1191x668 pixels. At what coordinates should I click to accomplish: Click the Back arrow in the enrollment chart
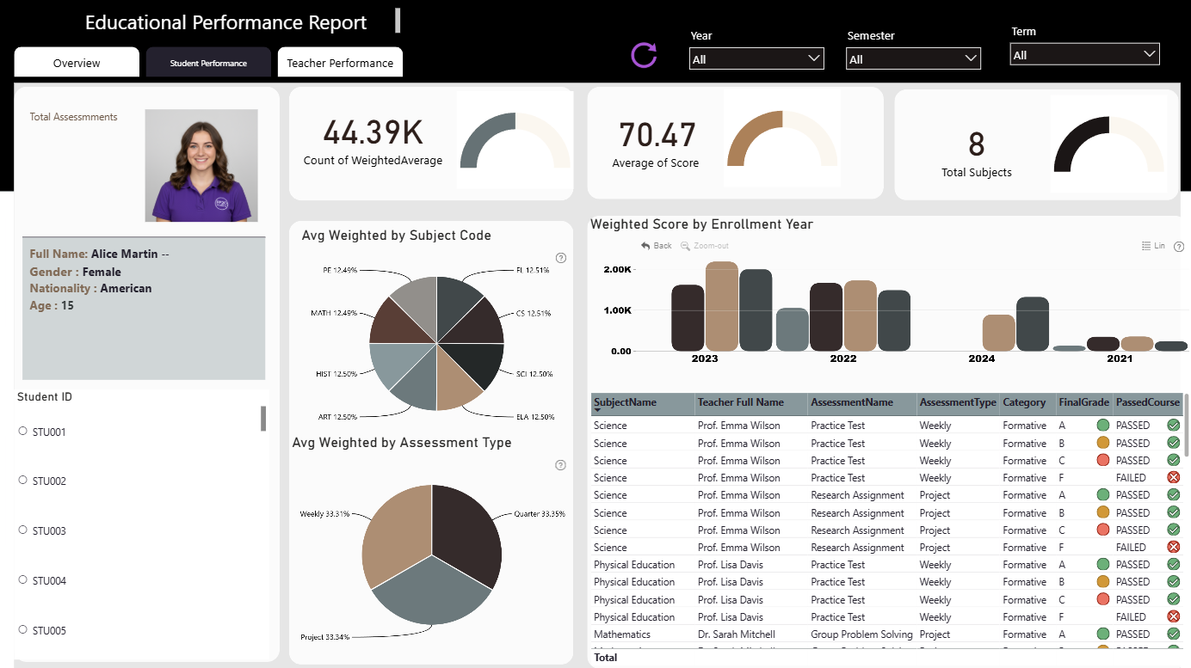pos(645,246)
